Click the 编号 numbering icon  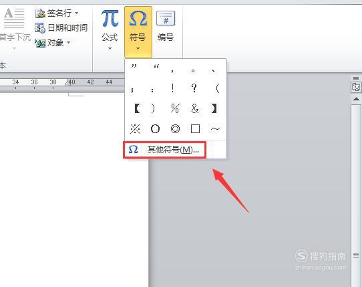166,19
